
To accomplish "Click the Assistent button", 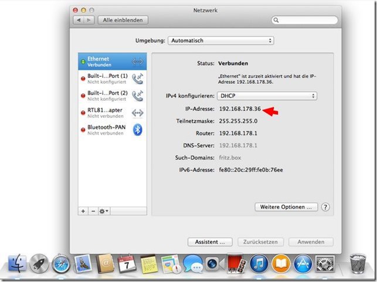I will pos(210,242).
